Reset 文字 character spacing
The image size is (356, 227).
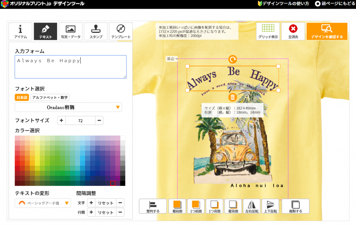[106, 203]
